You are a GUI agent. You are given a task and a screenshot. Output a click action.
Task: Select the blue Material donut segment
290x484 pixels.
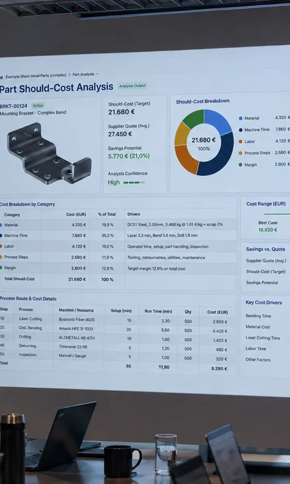coord(217,122)
